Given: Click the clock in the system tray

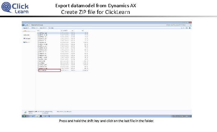Looking at the screenshot, I should click(187, 116).
